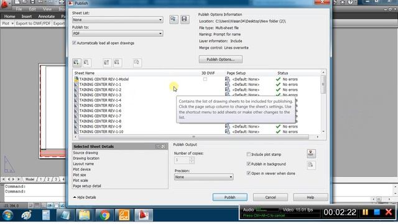The height and width of the screenshot is (224, 398).
Task: Stop the screen recording
Action: (x=377, y=212)
